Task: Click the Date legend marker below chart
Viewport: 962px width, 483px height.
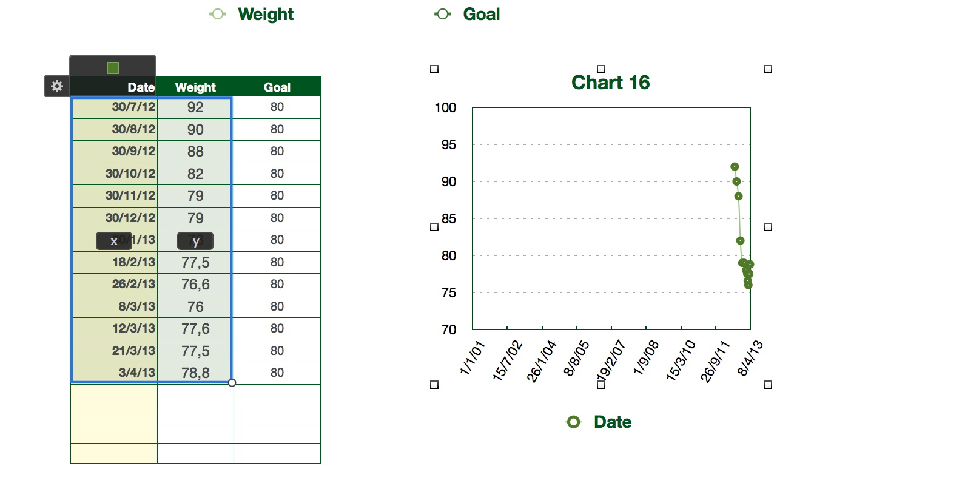Action: [x=573, y=422]
